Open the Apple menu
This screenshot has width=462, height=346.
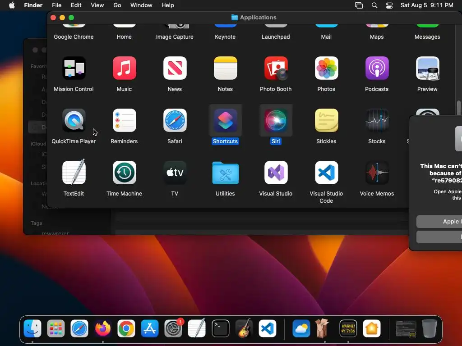tap(12, 5)
